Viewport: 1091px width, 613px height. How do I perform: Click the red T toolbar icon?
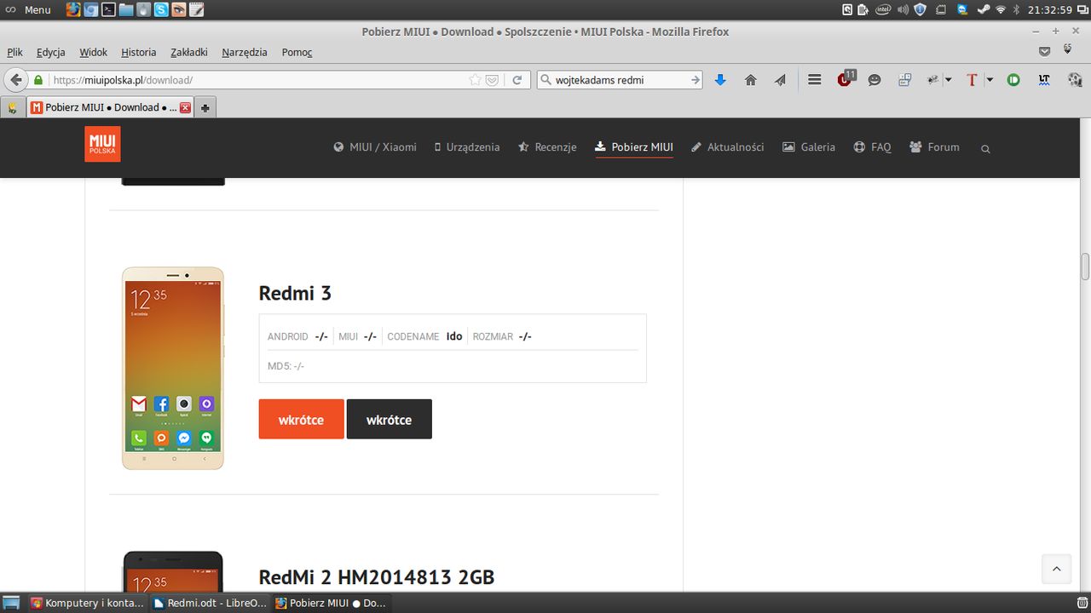971,80
